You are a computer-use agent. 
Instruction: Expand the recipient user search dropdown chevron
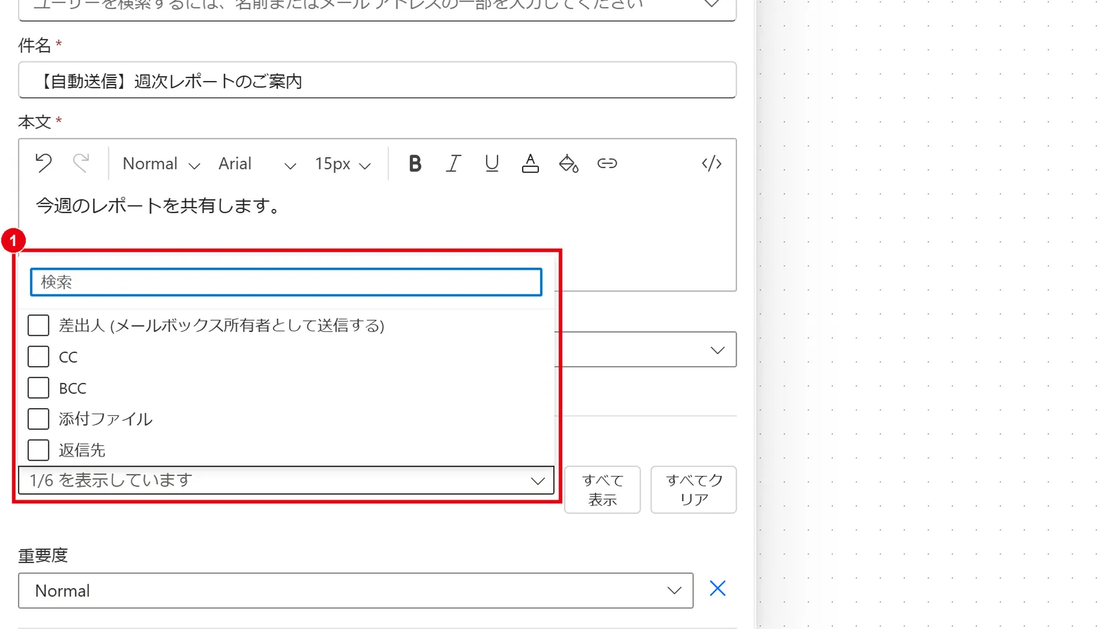point(711,4)
